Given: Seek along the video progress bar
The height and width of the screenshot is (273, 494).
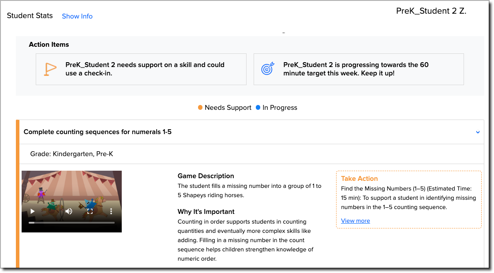Looking at the screenshot, I should [71, 223].
